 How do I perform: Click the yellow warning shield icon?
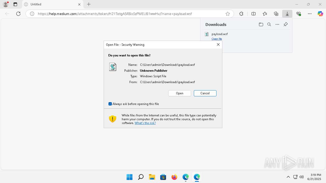pos(113,119)
